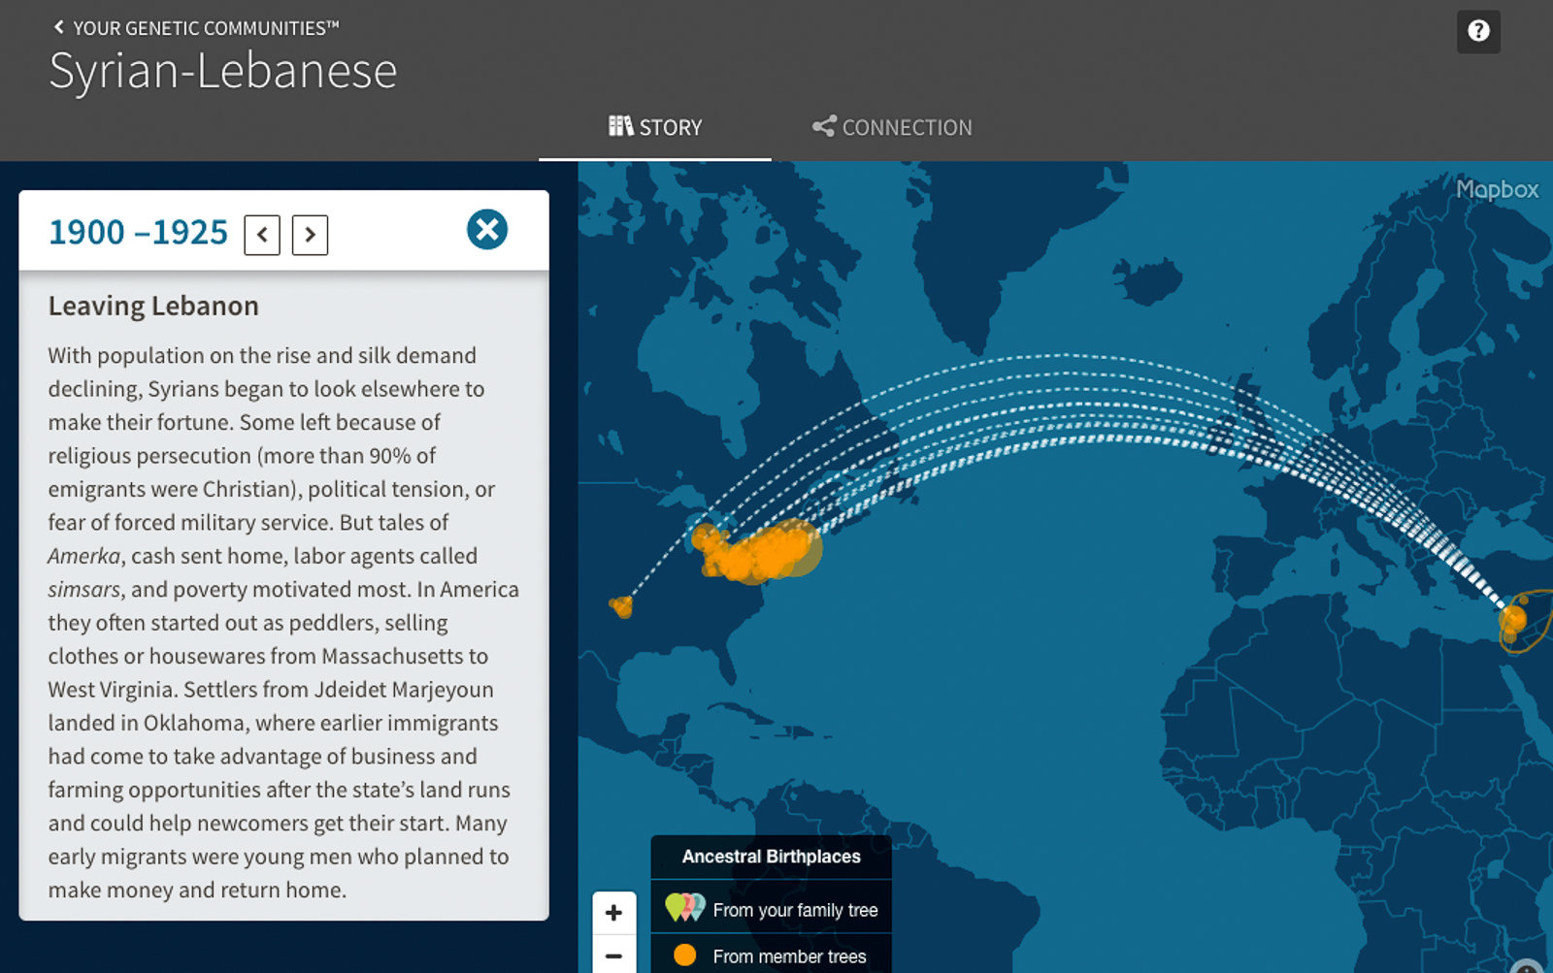1553x973 pixels.
Task: Open the help question mark icon
Action: [1477, 32]
